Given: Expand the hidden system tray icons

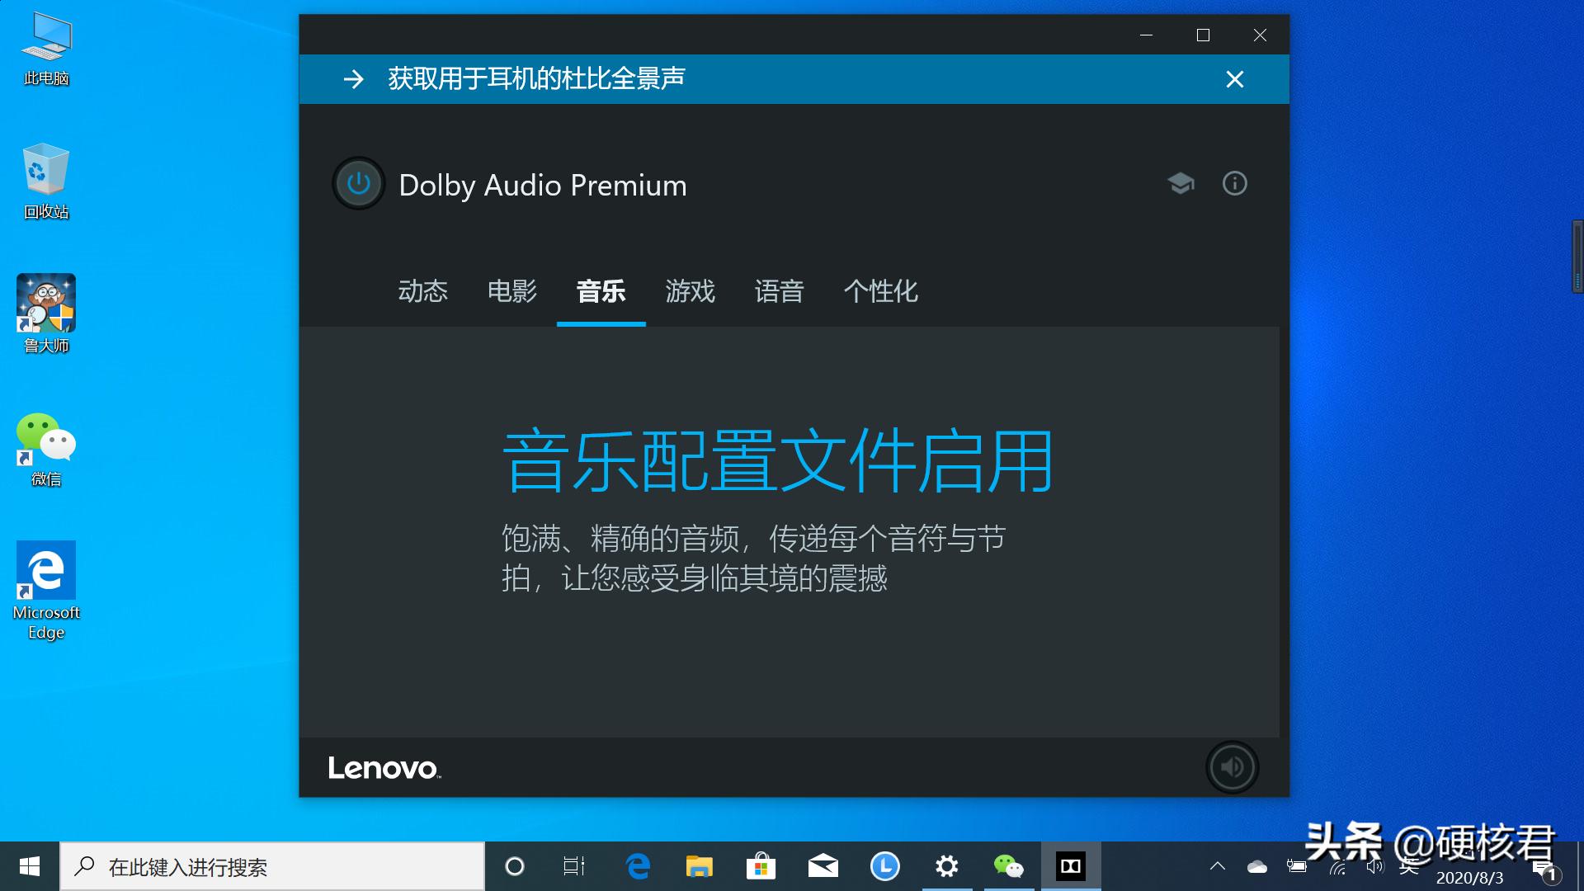Looking at the screenshot, I should point(1217,866).
